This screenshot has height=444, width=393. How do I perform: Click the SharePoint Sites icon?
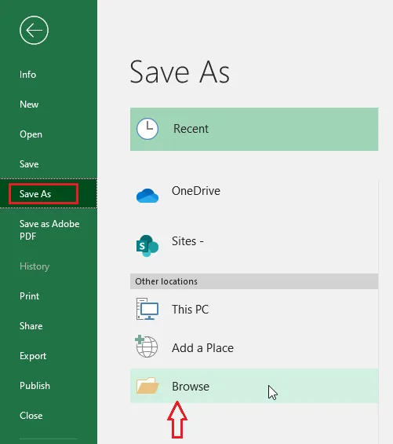pos(147,245)
